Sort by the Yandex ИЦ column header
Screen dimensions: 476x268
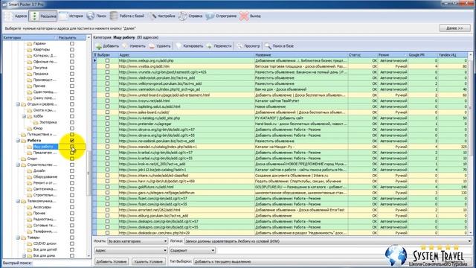click(453, 55)
